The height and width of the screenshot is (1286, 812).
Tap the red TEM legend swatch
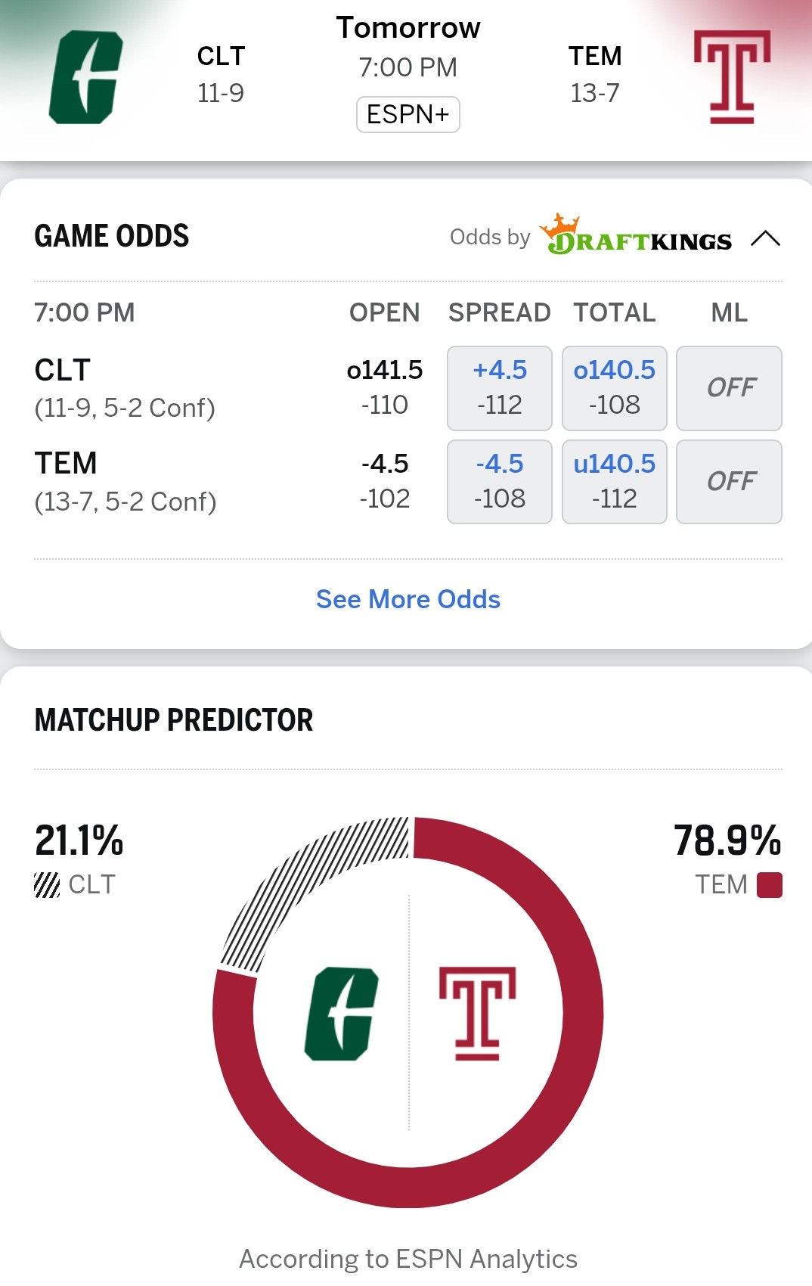(x=770, y=885)
